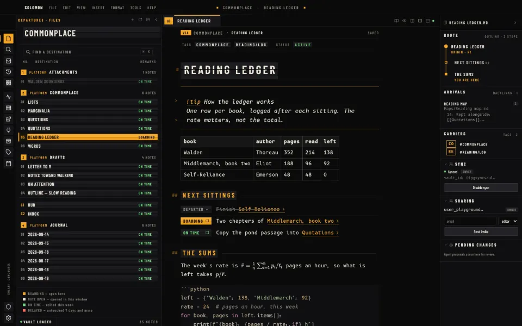Toggle the horizontal split rows layout icon
Image resolution: width=522 pixels, height=326 pixels.
[x=428, y=21]
